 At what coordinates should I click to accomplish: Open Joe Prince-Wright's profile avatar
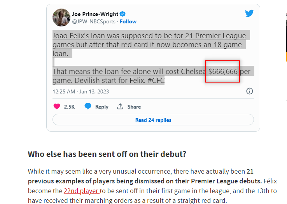[61, 18]
